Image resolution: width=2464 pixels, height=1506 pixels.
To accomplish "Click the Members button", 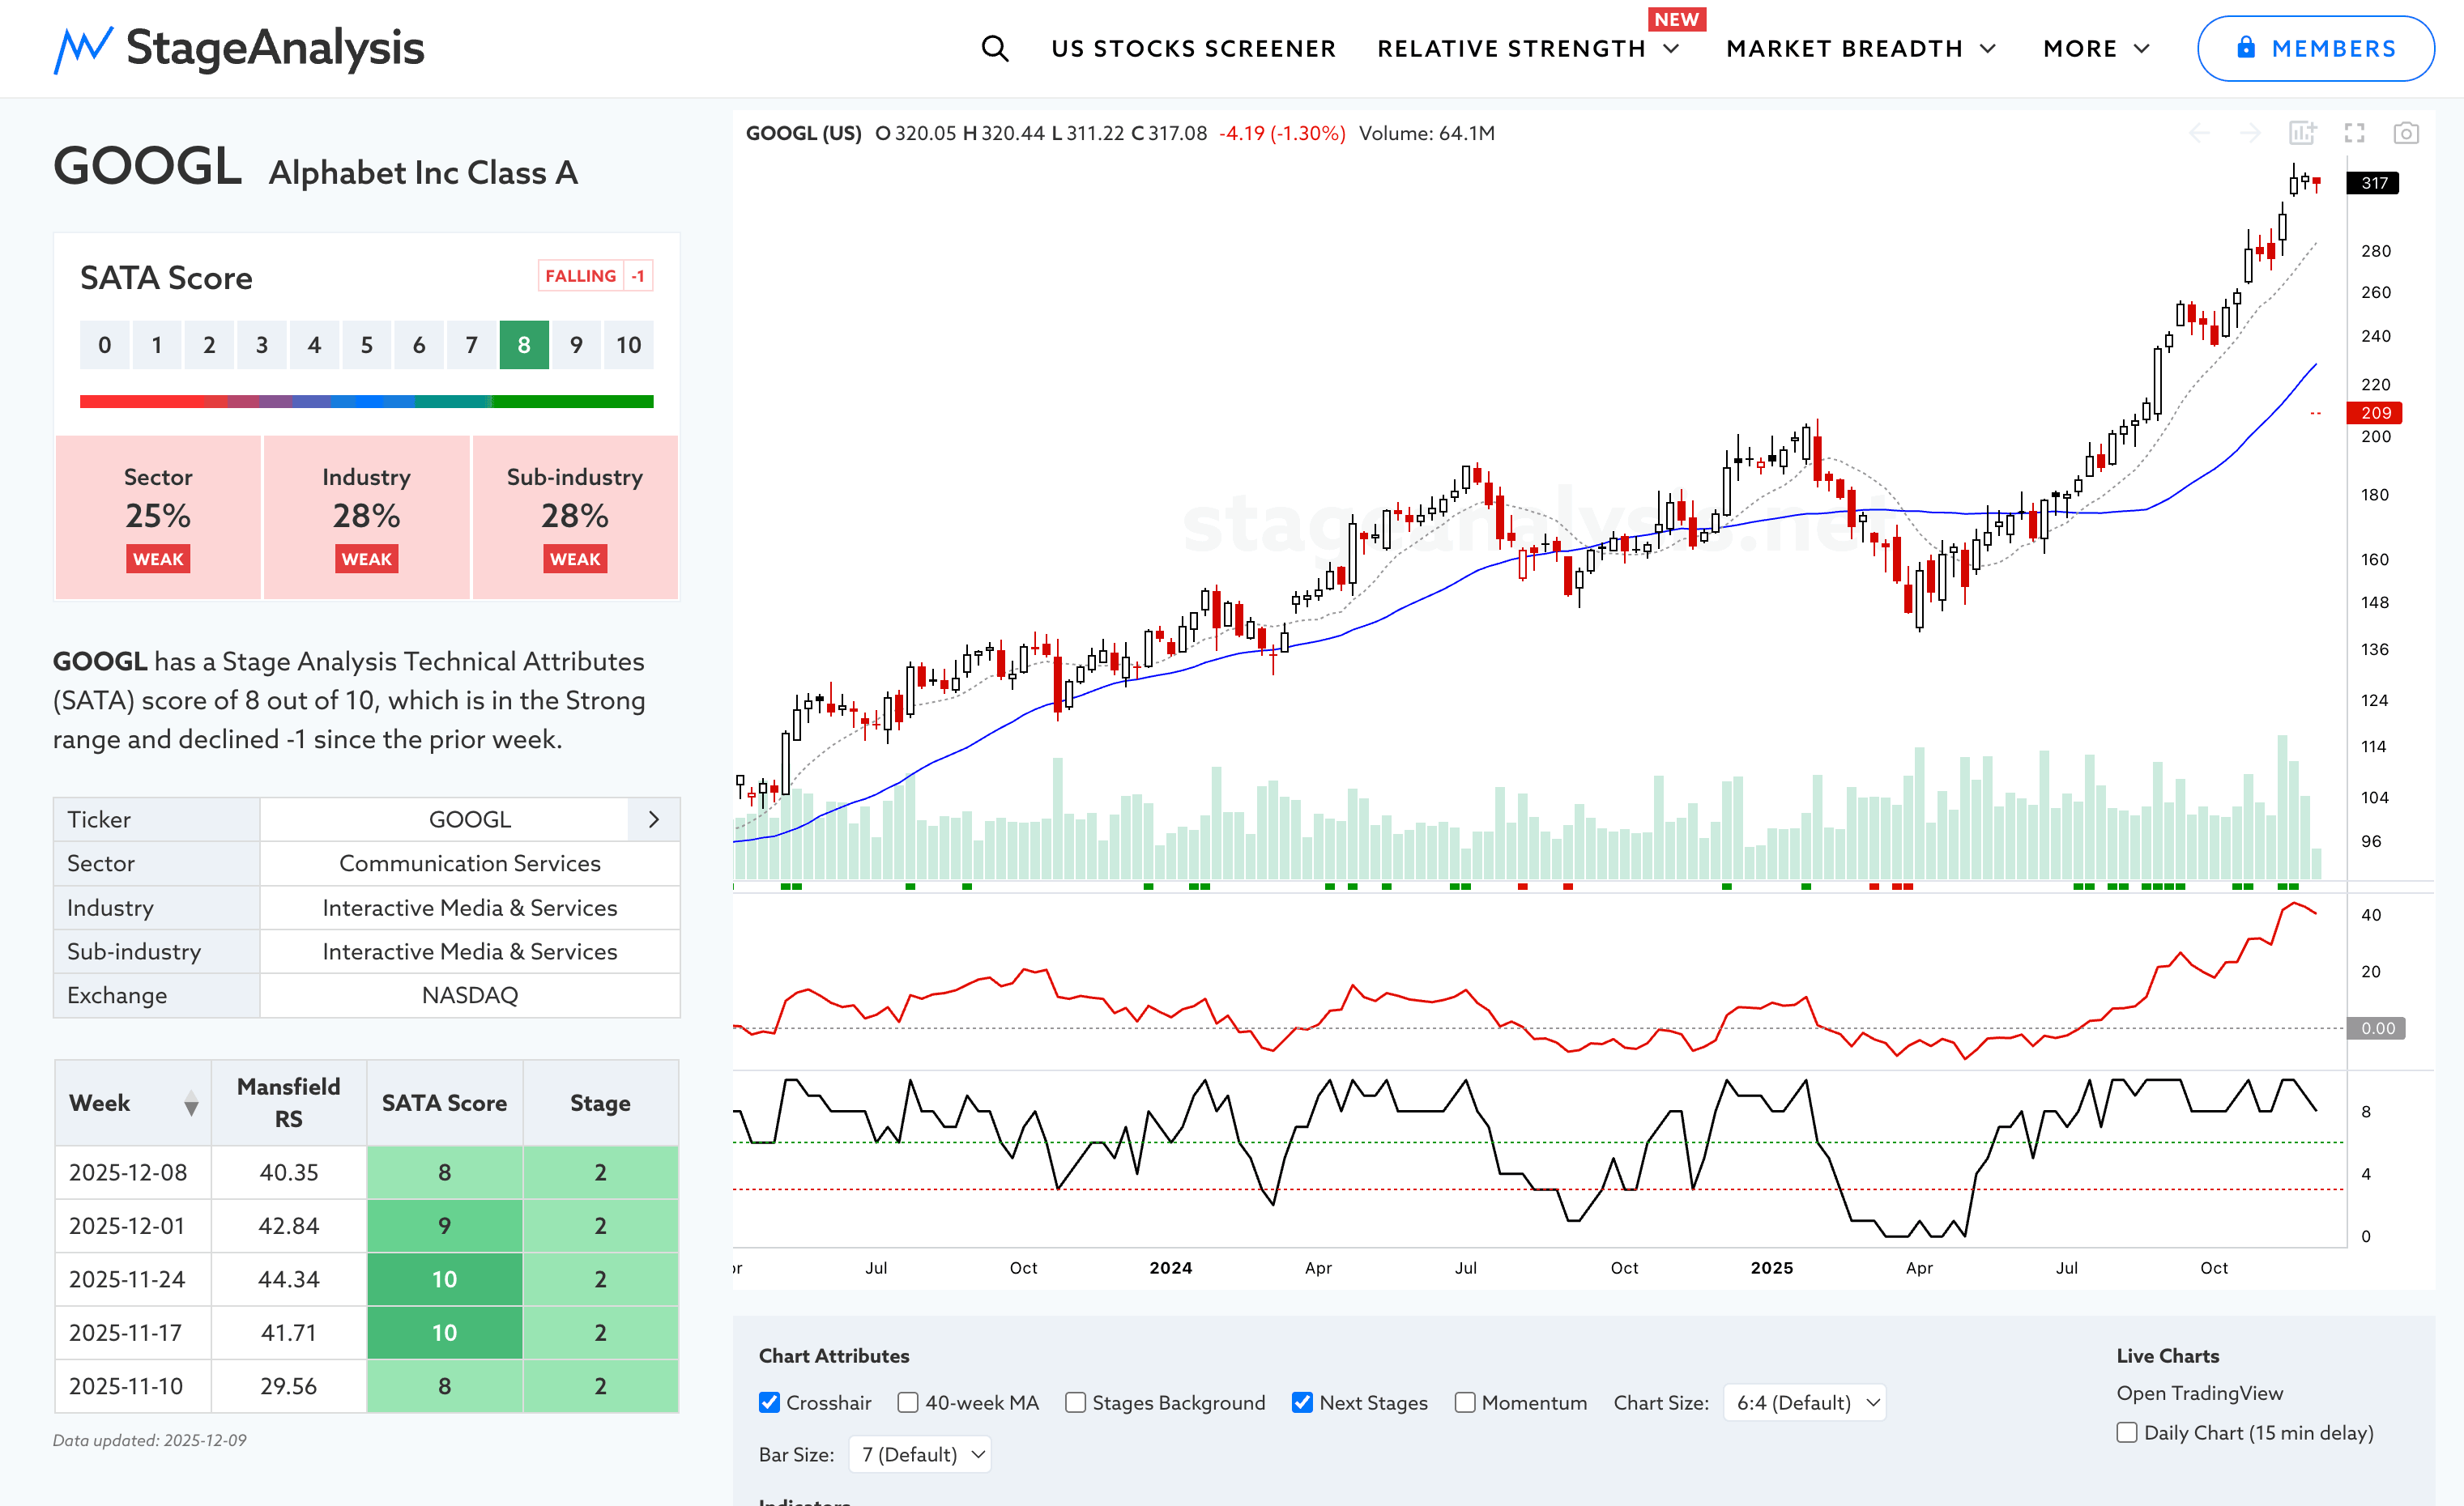I will pyautogui.click(x=2315, y=48).
